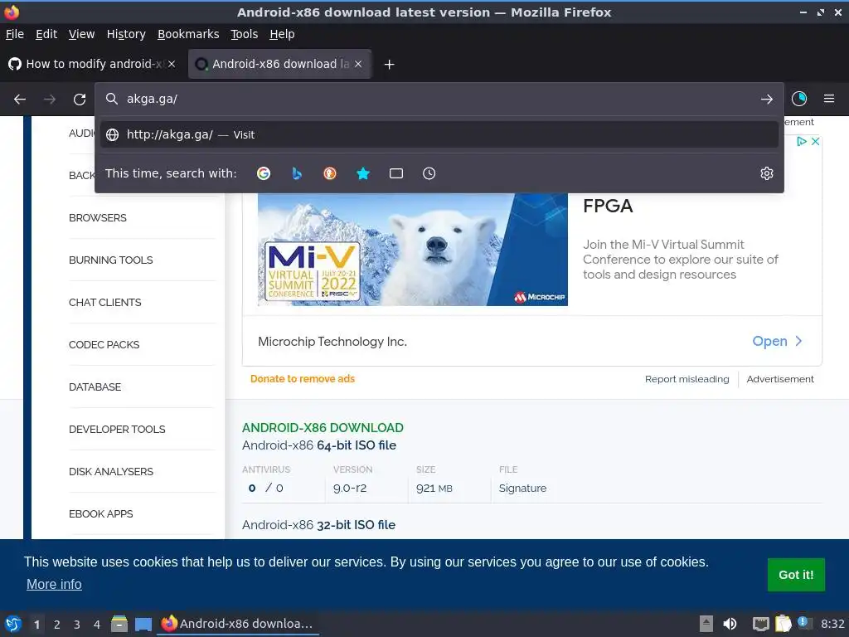The image size is (849, 637).
Task: Click the network icon in the tray
Action: 761,624
